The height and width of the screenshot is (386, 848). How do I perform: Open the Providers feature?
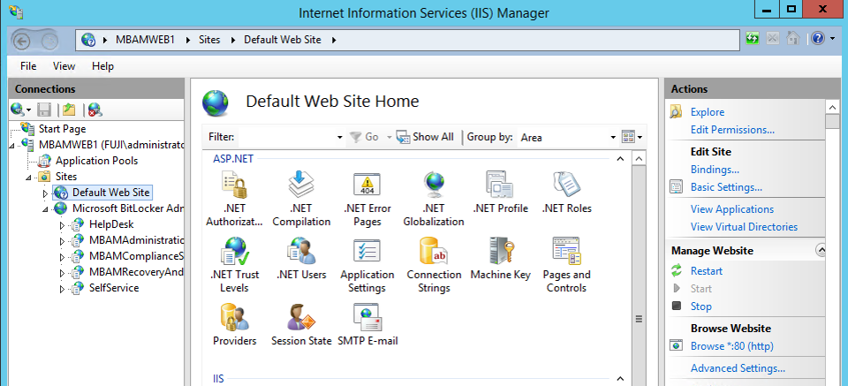(x=234, y=325)
